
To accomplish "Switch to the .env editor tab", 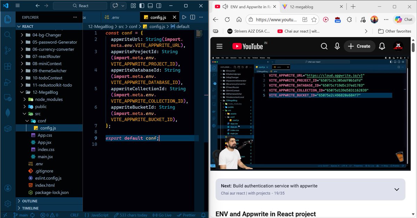I will tap(115, 17).
